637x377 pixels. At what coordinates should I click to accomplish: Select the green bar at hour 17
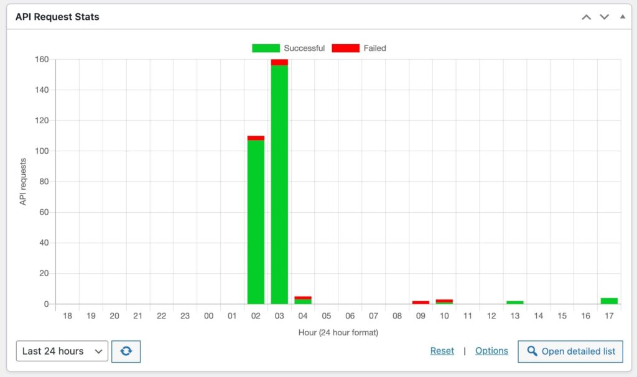(x=609, y=301)
